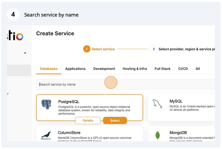Screen dimensions: 222x149
Task: Choose the MongoDB service card title
Action: click(x=178, y=133)
